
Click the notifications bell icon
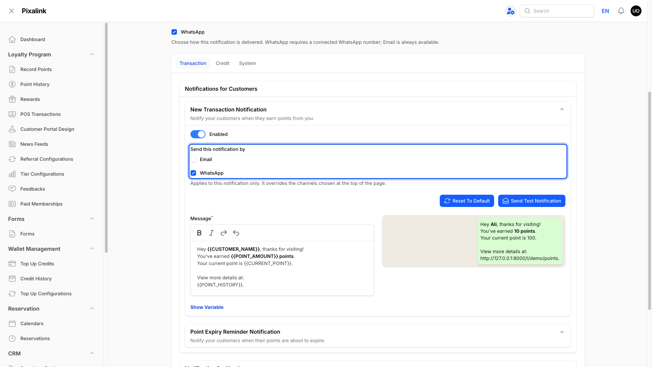(621, 11)
